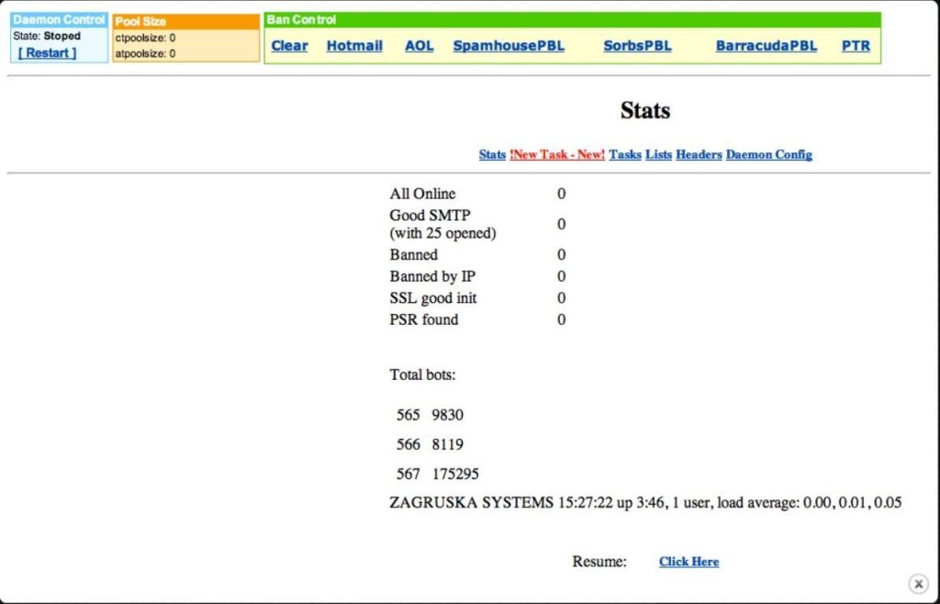Select the Hotmail ban control link
Screen dimensions: 940x604
(354, 46)
